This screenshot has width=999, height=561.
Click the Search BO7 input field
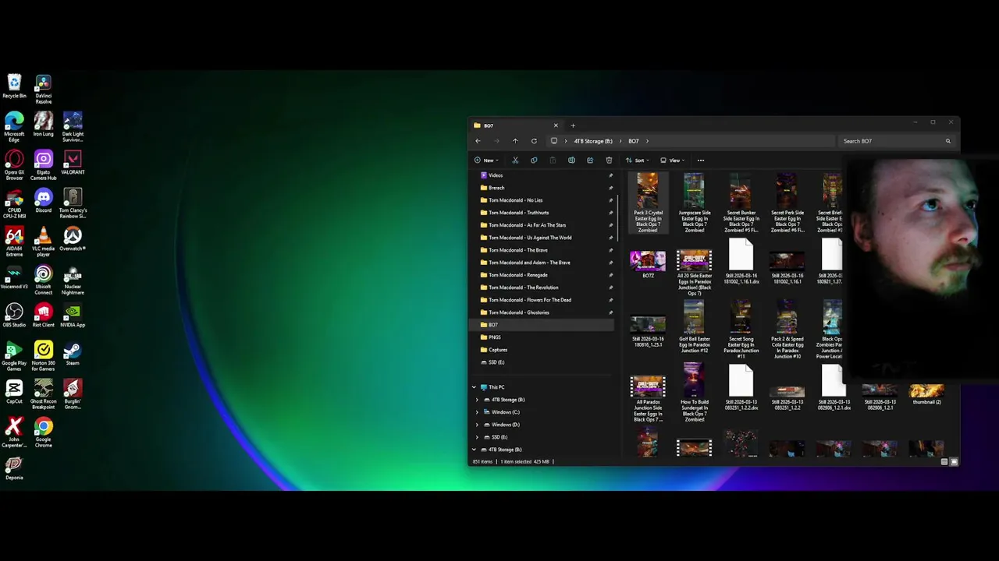click(896, 141)
